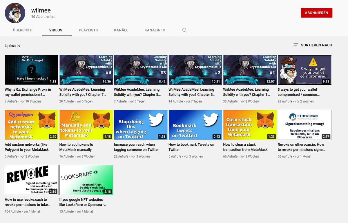Open Cryptozombies #1 video thumbnail
Image resolution: width=348 pixels, height=223 pixels.
(x=250, y=70)
